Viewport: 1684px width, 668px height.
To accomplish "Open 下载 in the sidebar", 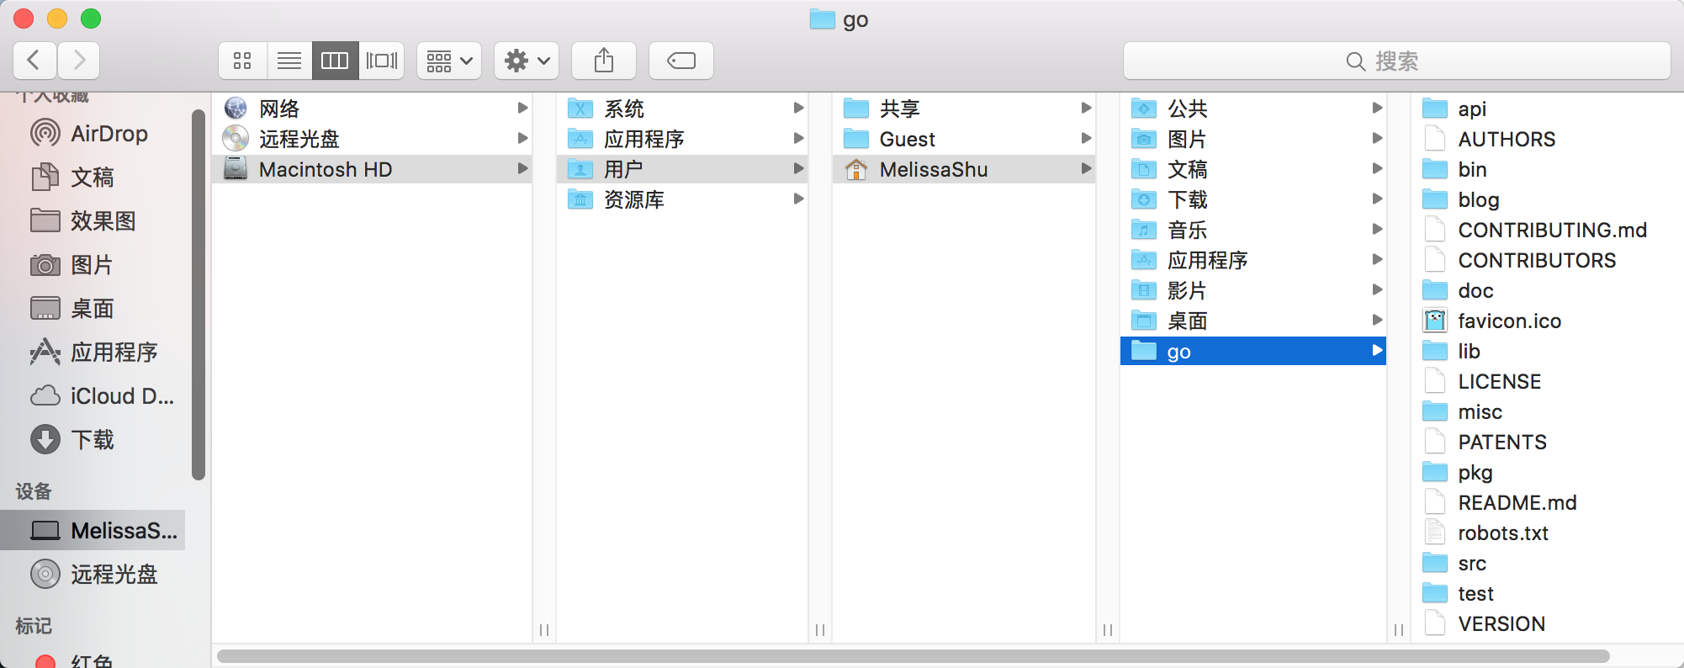I will point(93,439).
